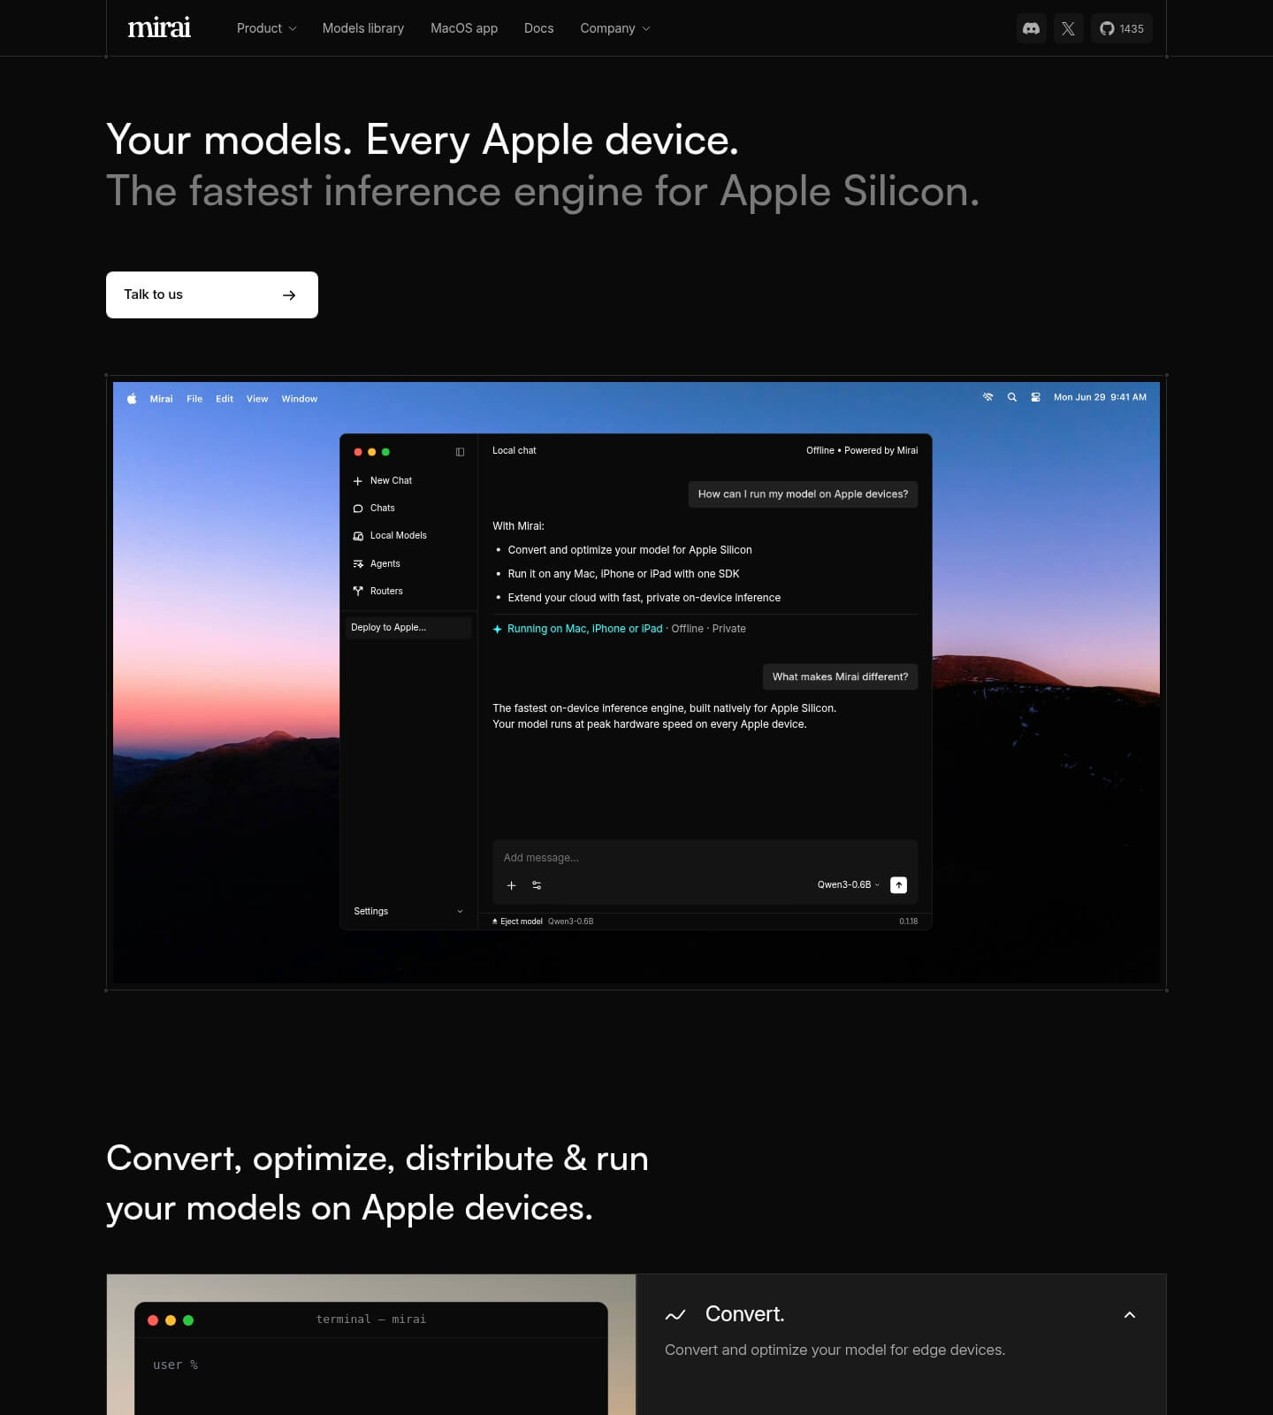Click the 'Mon Jun 29 9:41 AM' clock
This screenshot has height=1415, width=1273.
click(1100, 397)
